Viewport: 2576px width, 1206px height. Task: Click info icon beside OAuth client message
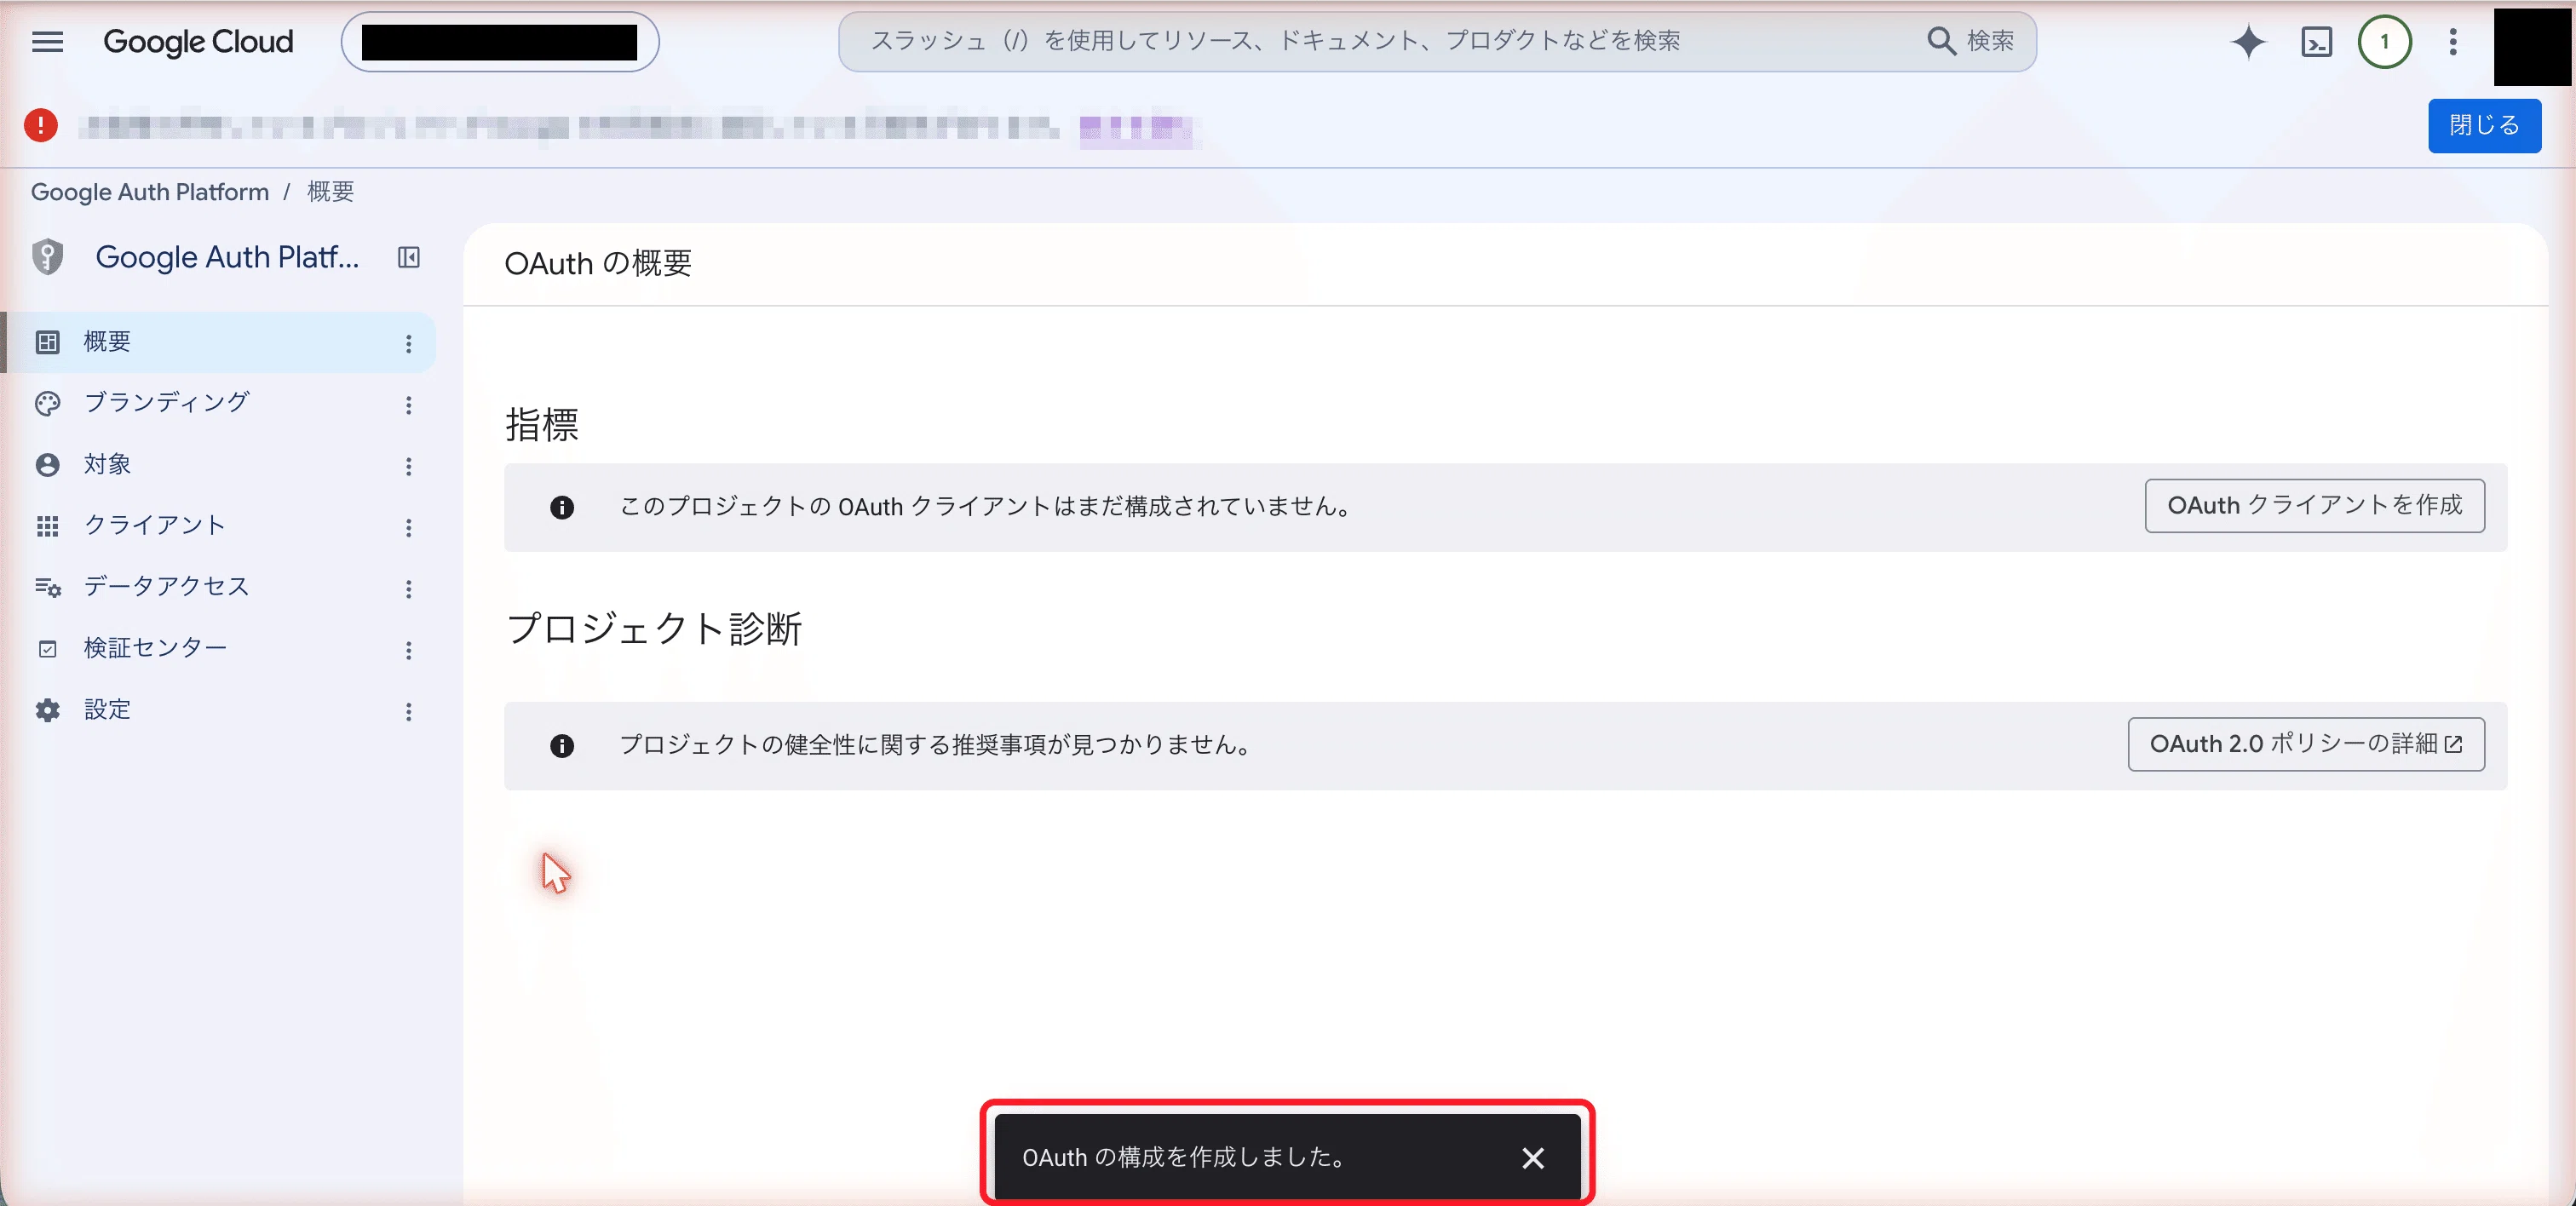(x=562, y=507)
